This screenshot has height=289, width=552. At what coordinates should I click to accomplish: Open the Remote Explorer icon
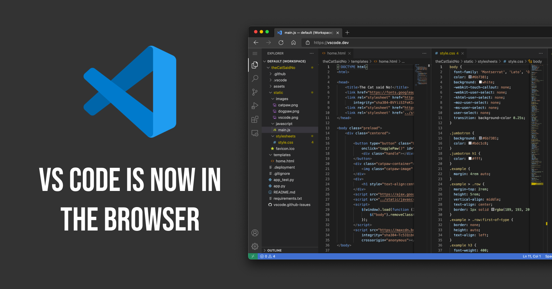[x=255, y=133]
